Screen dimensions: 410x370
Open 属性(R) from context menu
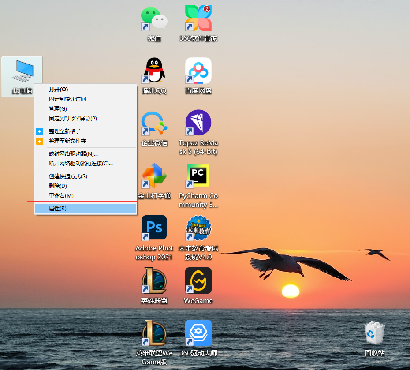click(x=85, y=209)
